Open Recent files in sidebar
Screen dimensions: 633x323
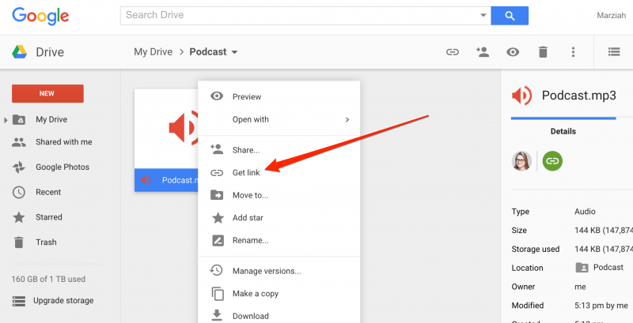click(x=48, y=192)
